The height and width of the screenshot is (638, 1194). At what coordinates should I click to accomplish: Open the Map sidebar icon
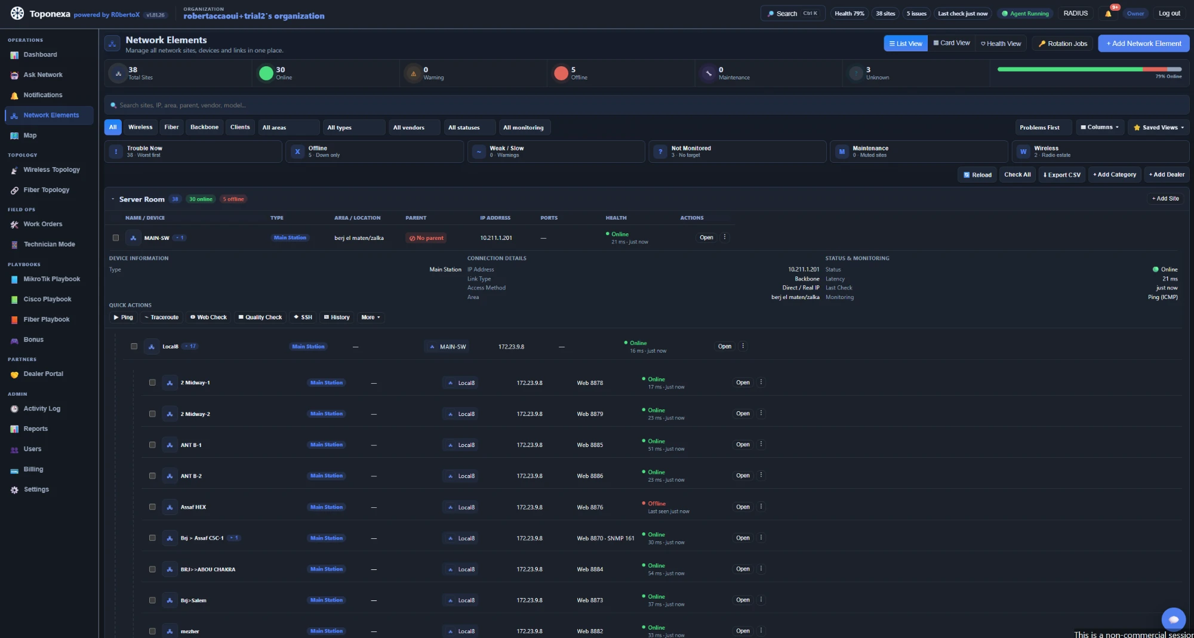[x=14, y=136]
